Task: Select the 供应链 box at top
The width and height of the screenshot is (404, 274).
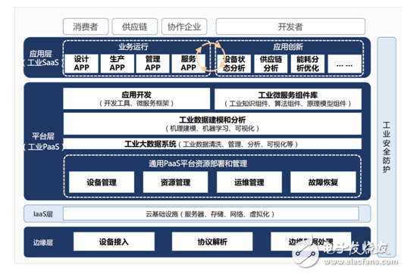Action: click(x=134, y=26)
